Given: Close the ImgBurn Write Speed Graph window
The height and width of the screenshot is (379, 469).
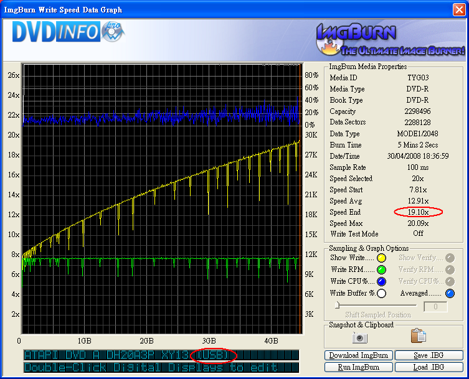Looking at the screenshot, I should click(460, 9).
